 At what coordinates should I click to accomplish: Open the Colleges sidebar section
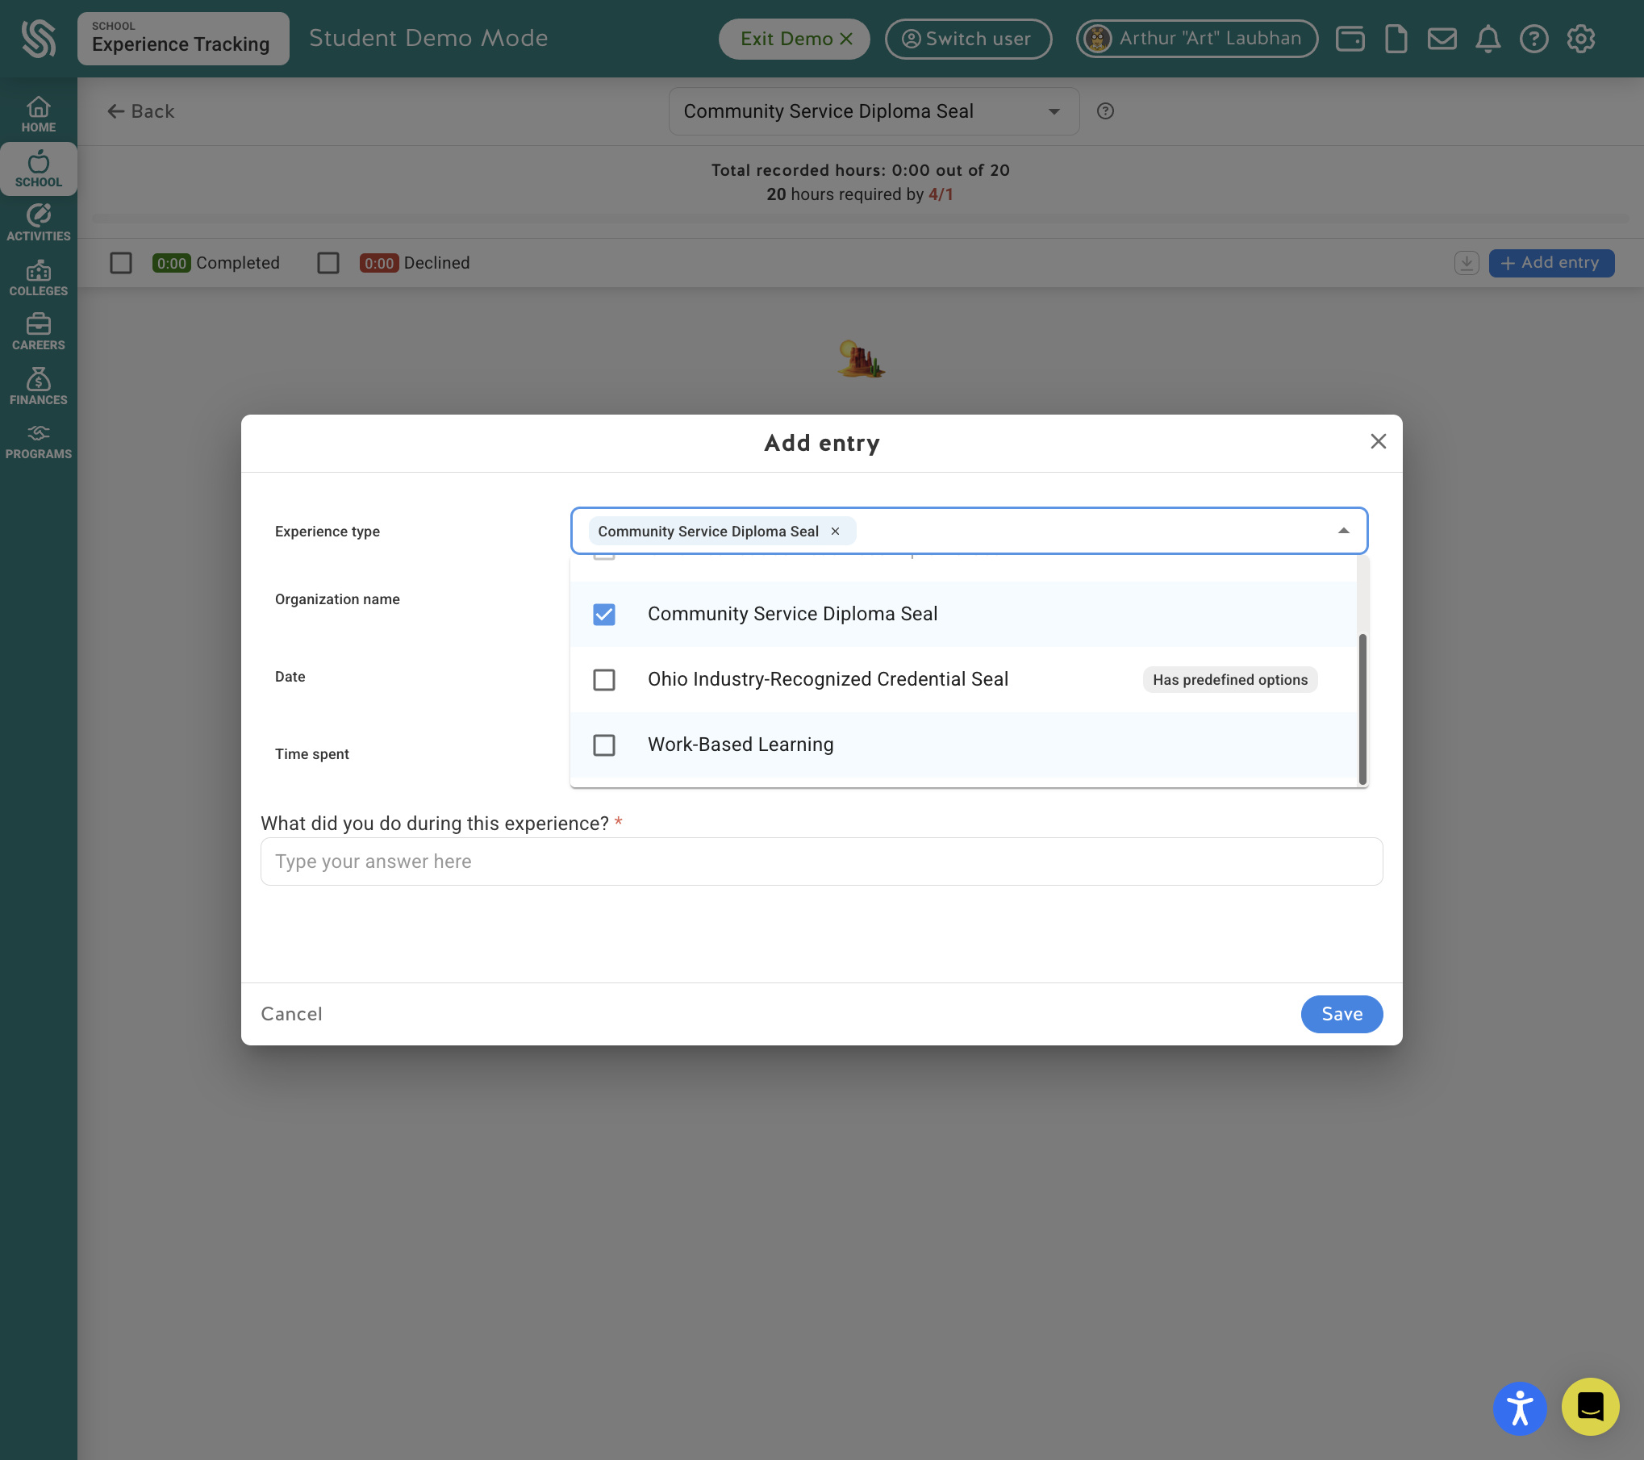coord(39,278)
